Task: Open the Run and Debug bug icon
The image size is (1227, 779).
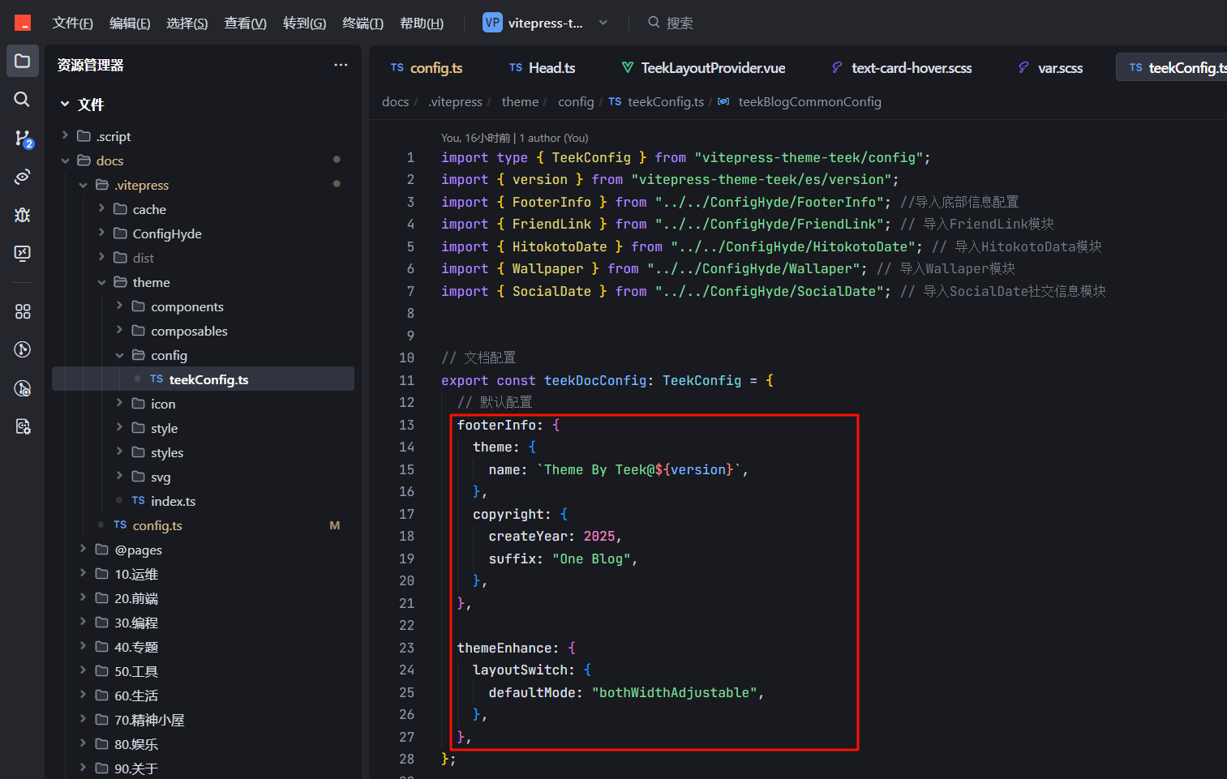Action: pos(23,215)
